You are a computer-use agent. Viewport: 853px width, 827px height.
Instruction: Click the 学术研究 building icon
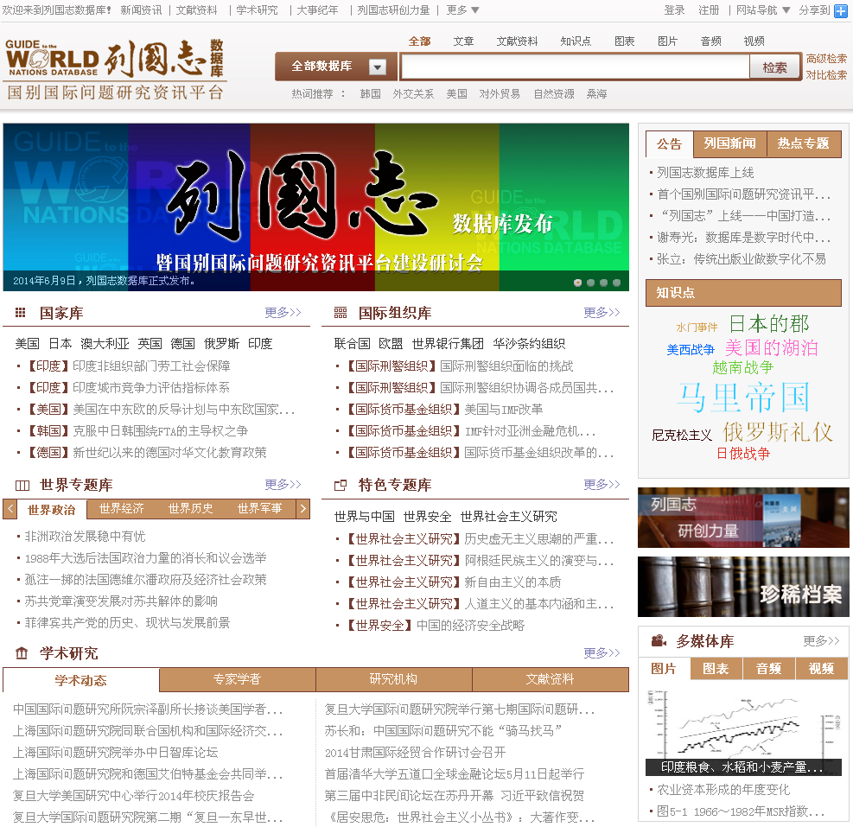pos(22,652)
